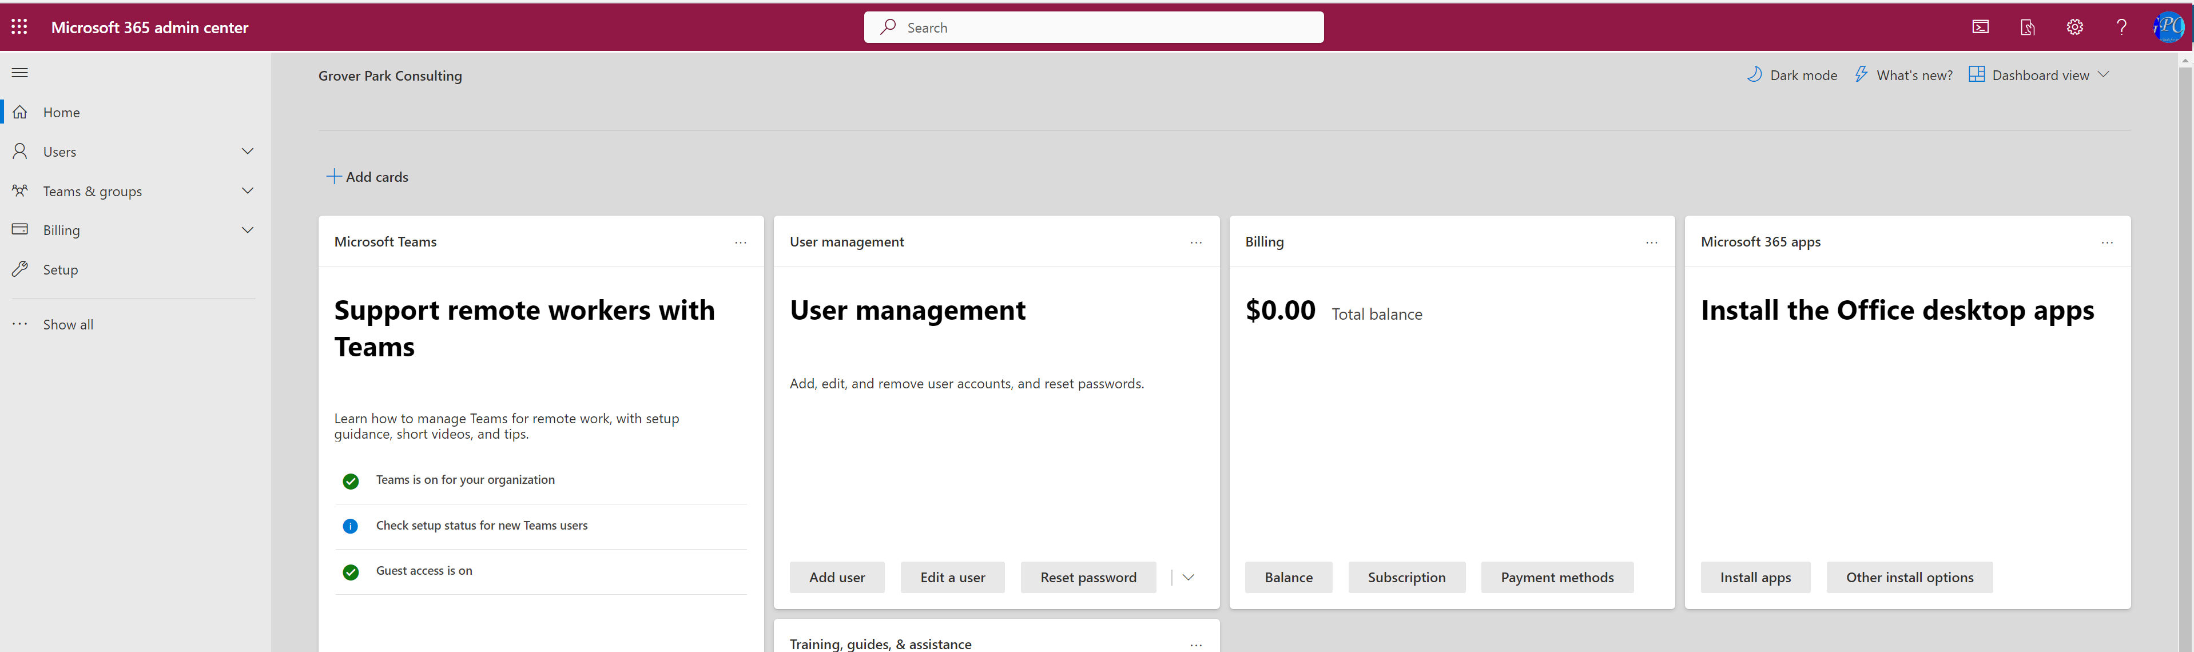
Task: Click info icon beside Check setup status
Action: click(x=350, y=526)
